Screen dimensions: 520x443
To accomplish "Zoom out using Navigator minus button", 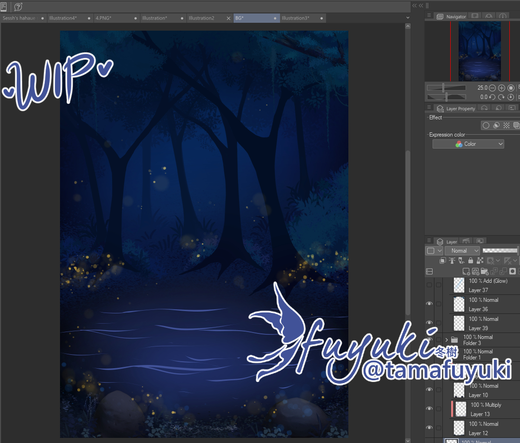I will point(492,88).
